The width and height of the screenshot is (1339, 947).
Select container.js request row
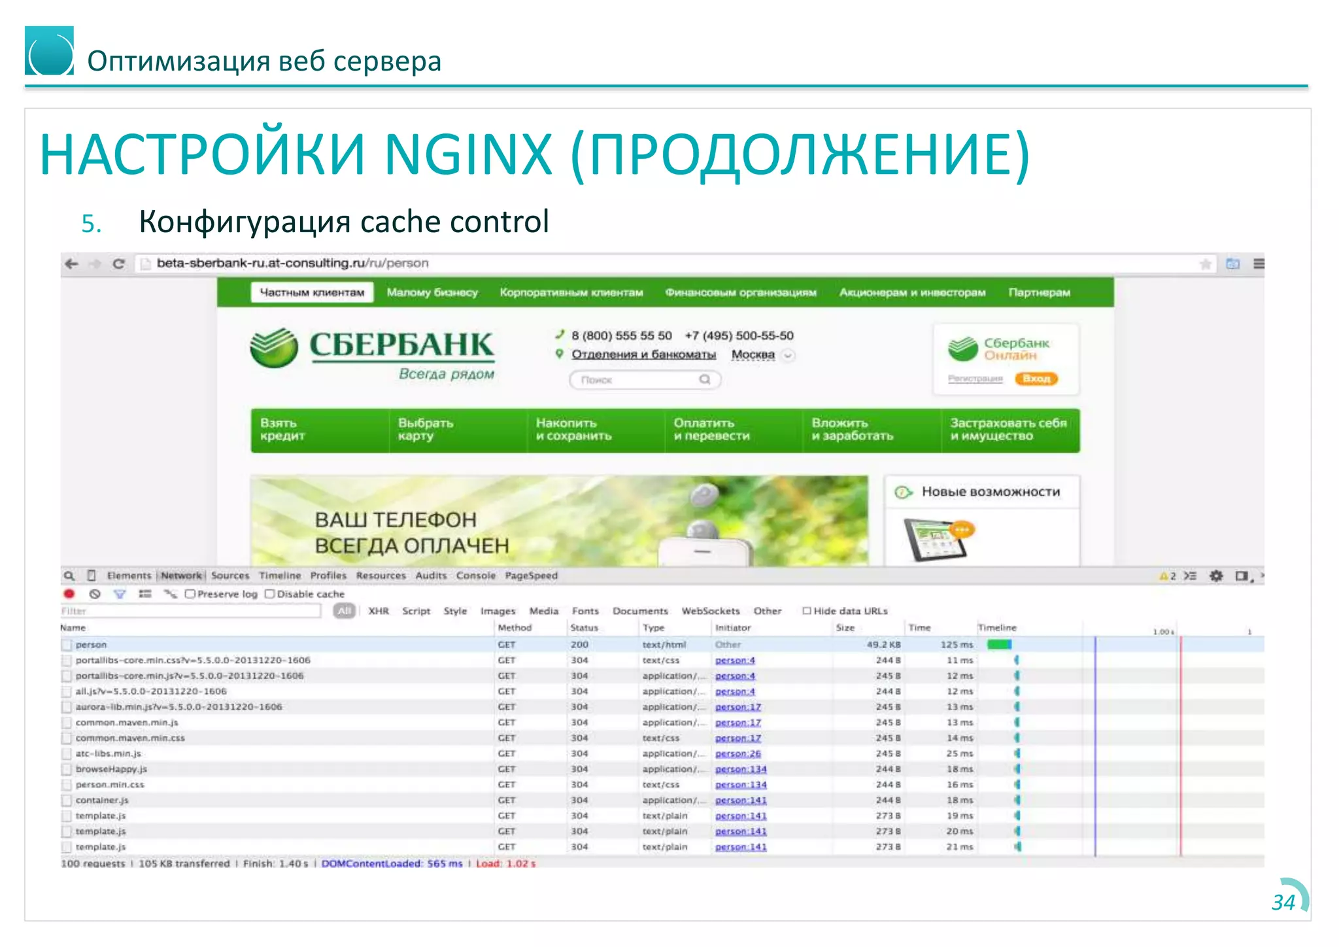click(662, 801)
